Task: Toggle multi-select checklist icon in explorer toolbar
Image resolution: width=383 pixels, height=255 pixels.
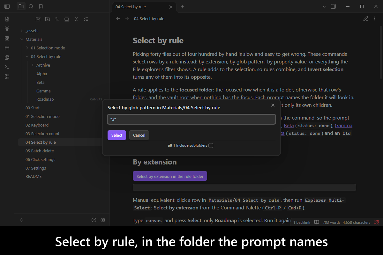Action: click(x=86, y=19)
